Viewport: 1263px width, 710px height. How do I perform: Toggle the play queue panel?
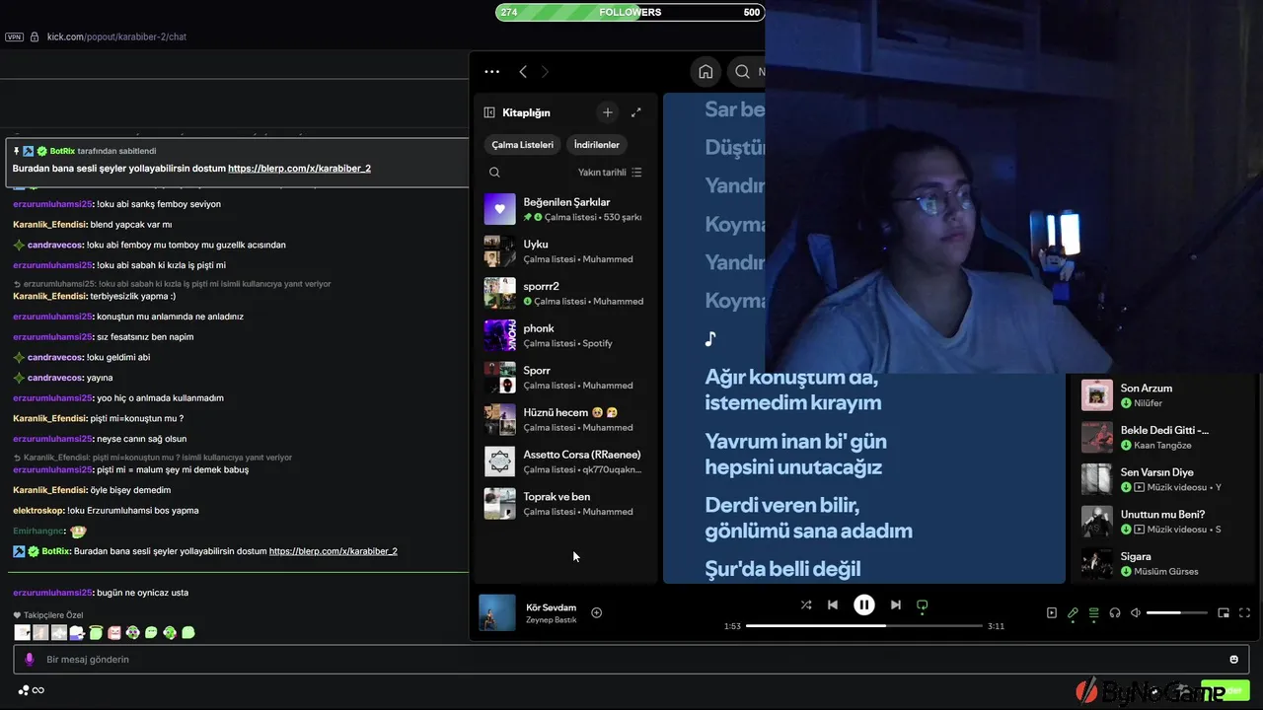pyautogui.click(x=1093, y=612)
